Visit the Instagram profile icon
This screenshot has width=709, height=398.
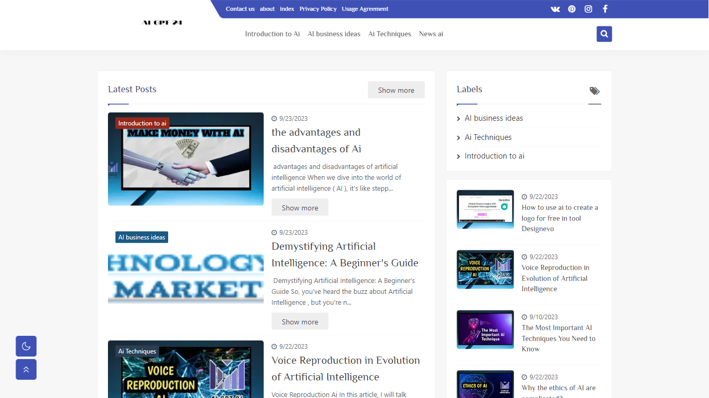[x=588, y=9]
